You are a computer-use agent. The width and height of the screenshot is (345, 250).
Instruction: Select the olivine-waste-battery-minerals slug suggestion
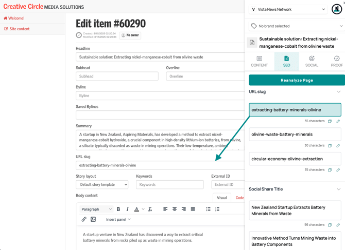coord(295,134)
